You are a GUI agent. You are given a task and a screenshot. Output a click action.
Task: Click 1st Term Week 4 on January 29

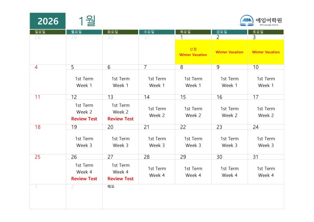point(193,172)
